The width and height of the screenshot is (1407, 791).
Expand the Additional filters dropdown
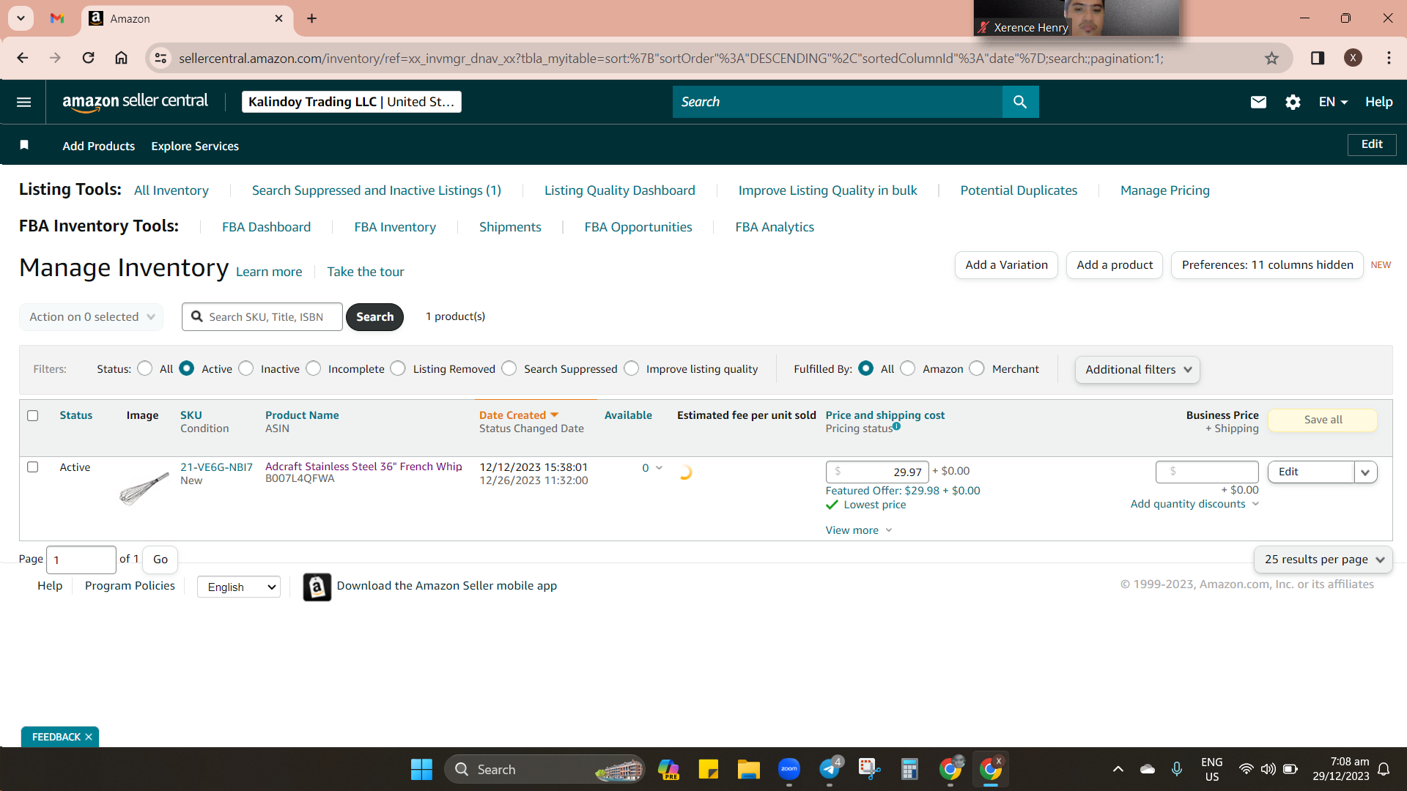1137,370
